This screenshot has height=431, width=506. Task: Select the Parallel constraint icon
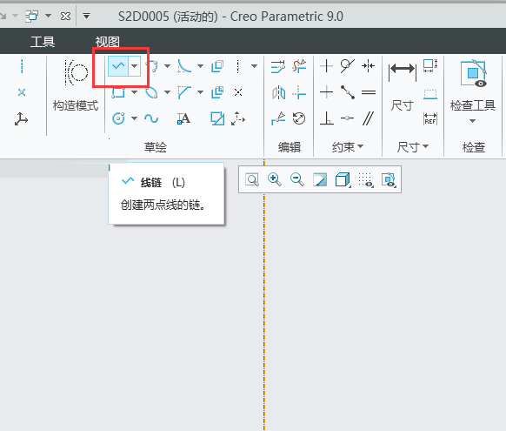pyautogui.click(x=369, y=118)
